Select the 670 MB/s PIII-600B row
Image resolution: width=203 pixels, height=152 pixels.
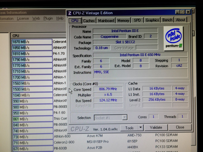point(33,149)
